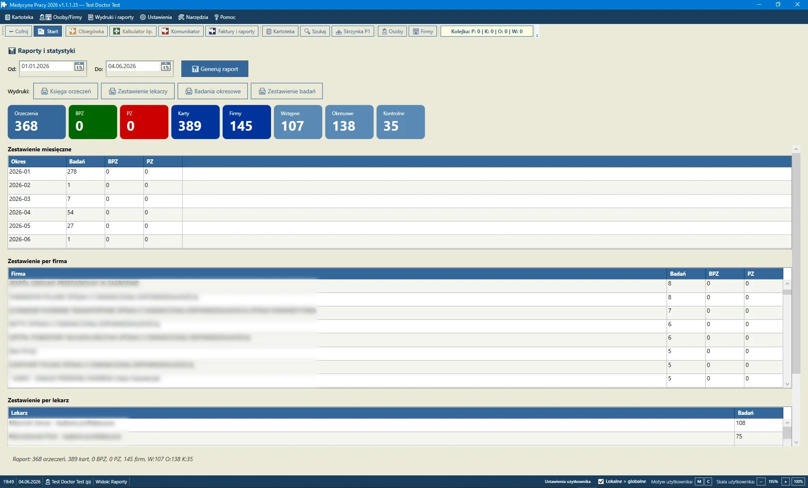The width and height of the screenshot is (808, 488).
Task: Open the Ustawienia menu
Action: point(156,17)
